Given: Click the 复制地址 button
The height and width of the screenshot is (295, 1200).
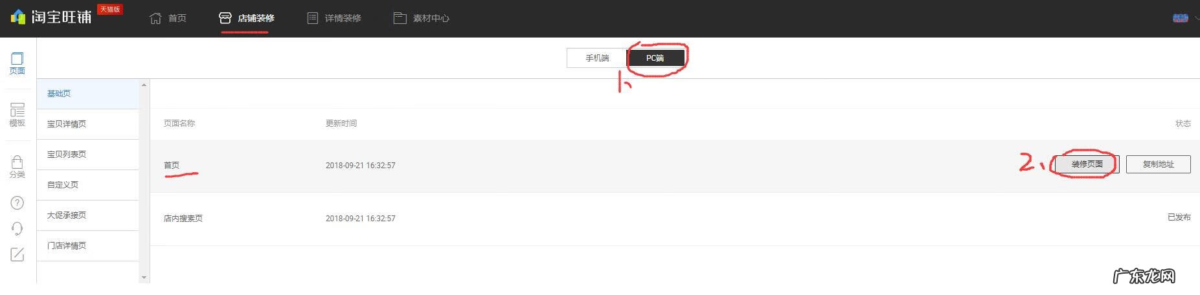Looking at the screenshot, I should coord(1158,164).
